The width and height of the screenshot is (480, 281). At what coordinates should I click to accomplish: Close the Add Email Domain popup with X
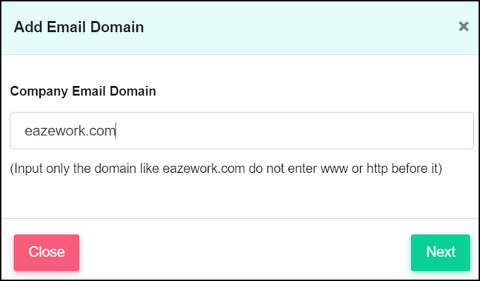[x=464, y=27]
